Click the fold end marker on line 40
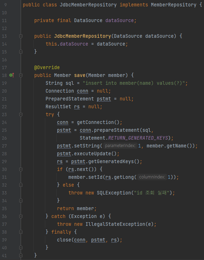Viewport: 204px width, 260px height. point(21,248)
